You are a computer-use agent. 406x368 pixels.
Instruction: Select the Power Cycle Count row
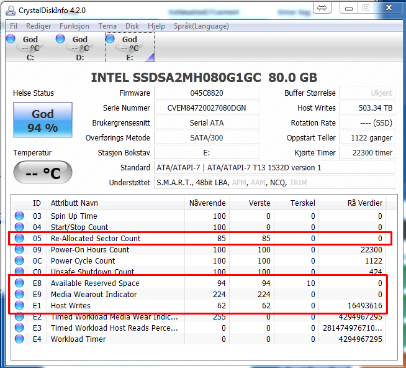pyautogui.click(x=199, y=260)
